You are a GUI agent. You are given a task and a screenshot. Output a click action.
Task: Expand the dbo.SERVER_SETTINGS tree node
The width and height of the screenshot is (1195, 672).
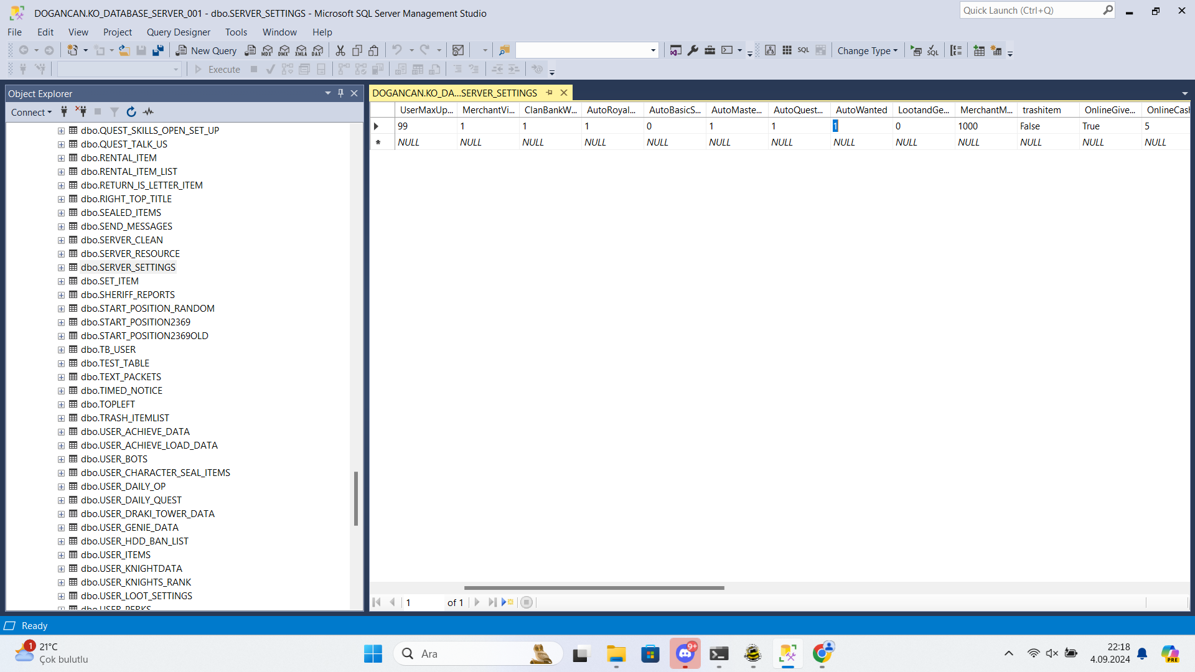[x=61, y=268]
